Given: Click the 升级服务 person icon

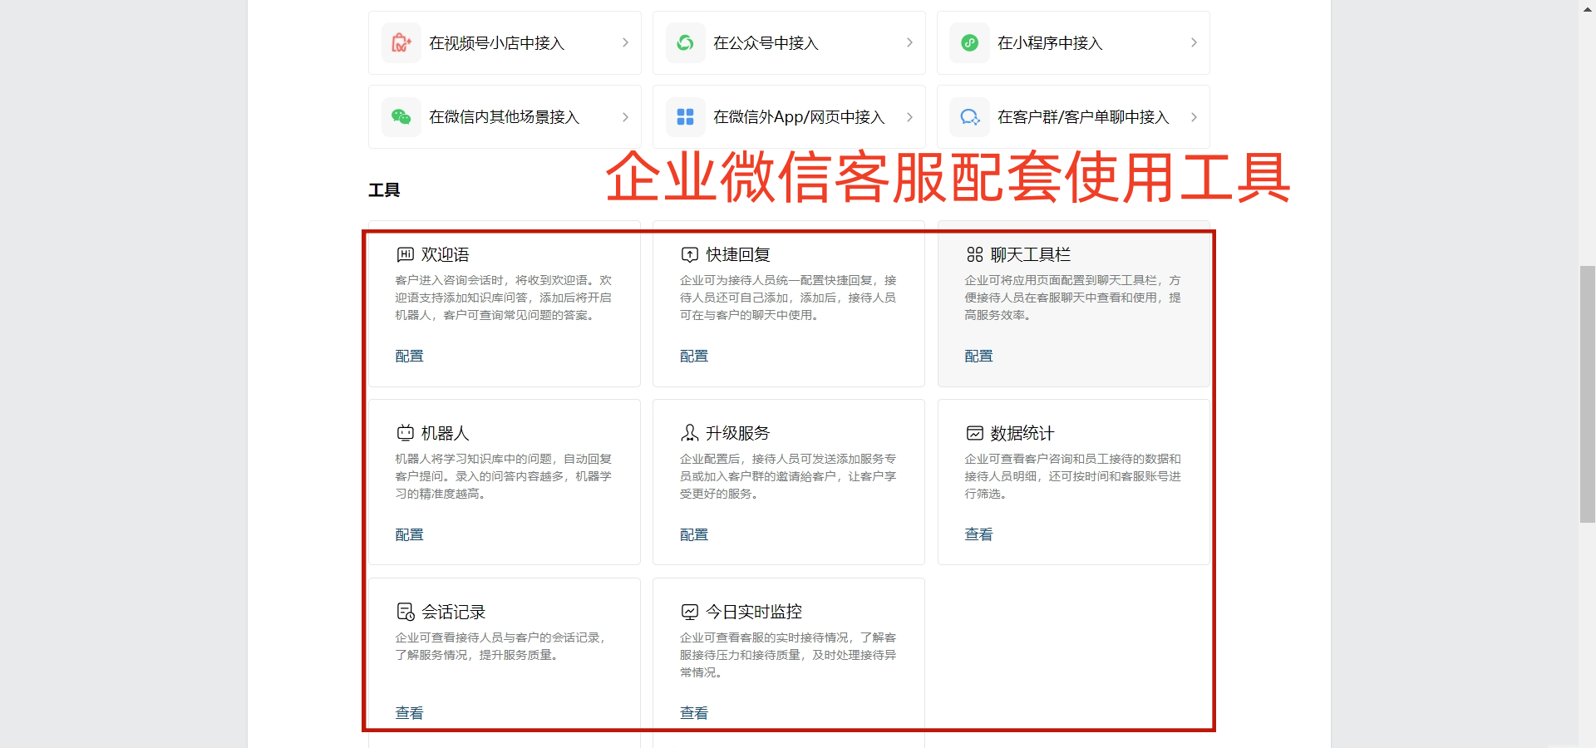Looking at the screenshot, I should coord(689,433).
